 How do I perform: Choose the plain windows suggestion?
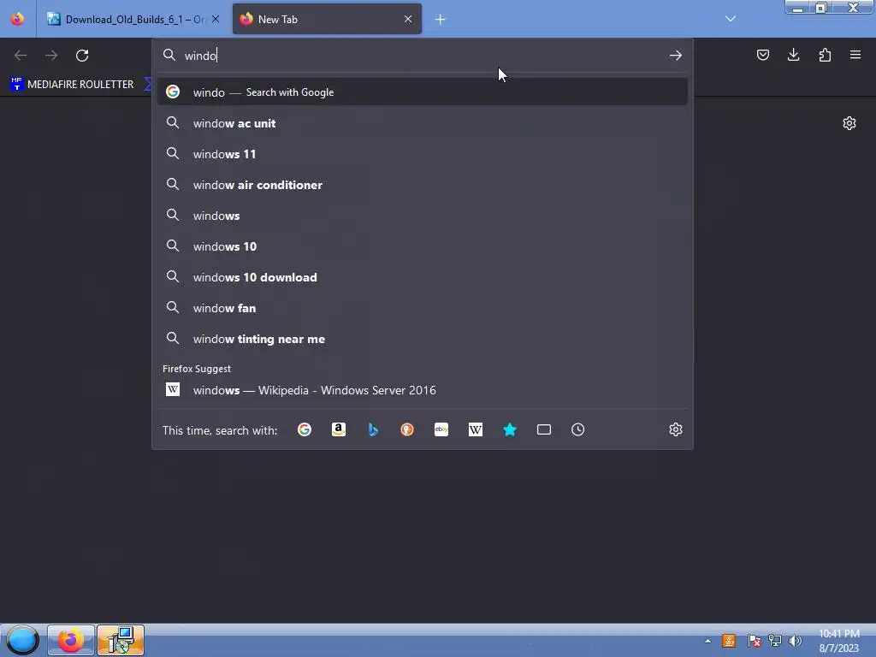(x=423, y=216)
